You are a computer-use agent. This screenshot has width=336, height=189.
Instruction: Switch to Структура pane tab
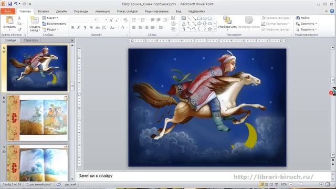(30, 40)
